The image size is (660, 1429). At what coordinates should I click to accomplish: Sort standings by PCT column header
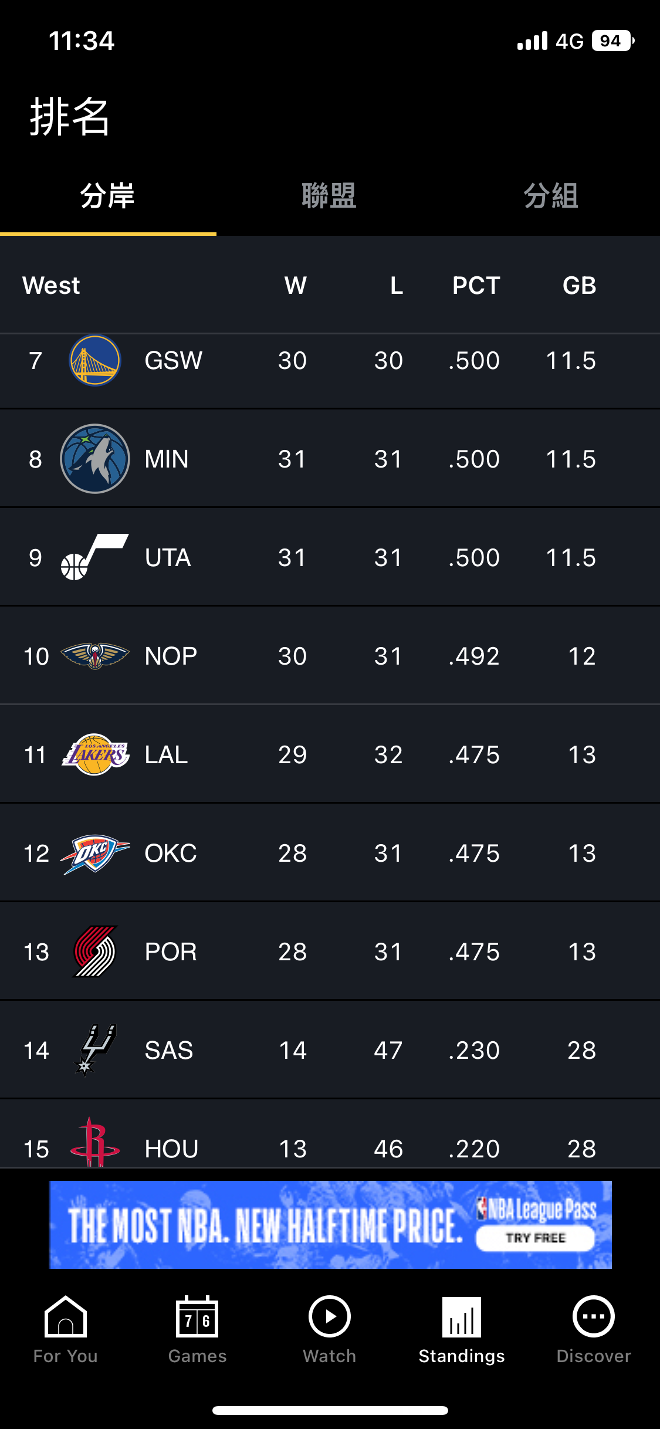pyautogui.click(x=476, y=286)
